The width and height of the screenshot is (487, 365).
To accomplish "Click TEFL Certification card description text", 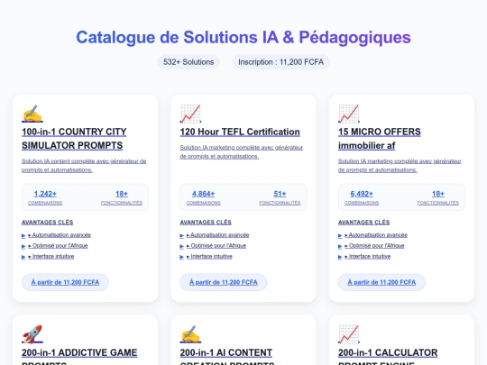I will [242, 151].
